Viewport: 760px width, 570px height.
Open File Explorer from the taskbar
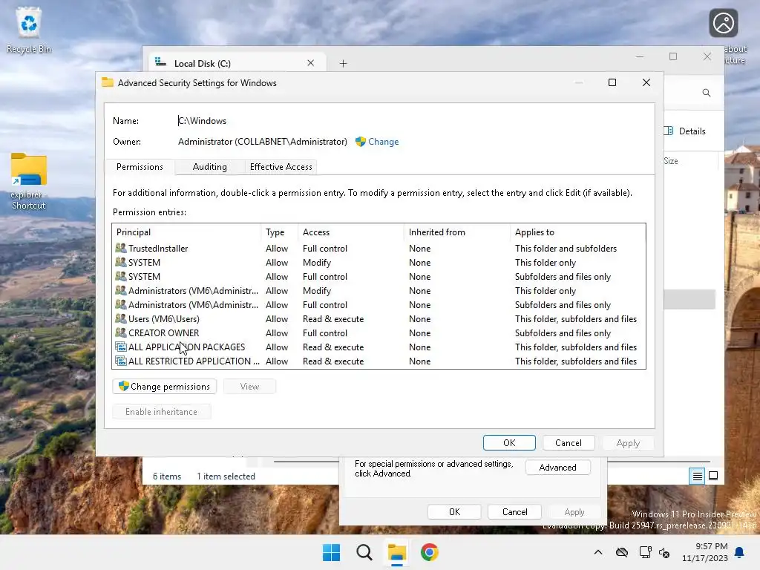click(x=396, y=552)
